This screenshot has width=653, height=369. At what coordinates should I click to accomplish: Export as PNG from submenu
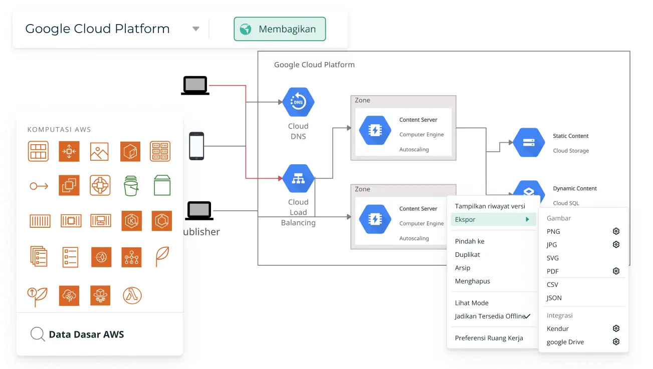(554, 231)
